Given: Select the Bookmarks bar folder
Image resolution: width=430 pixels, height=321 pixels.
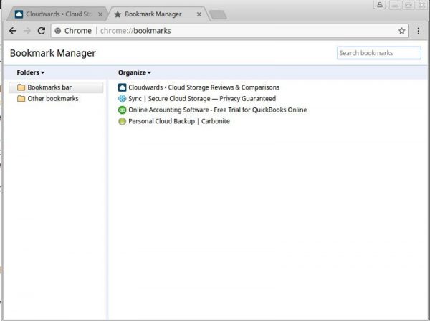Looking at the screenshot, I should [x=56, y=87].
